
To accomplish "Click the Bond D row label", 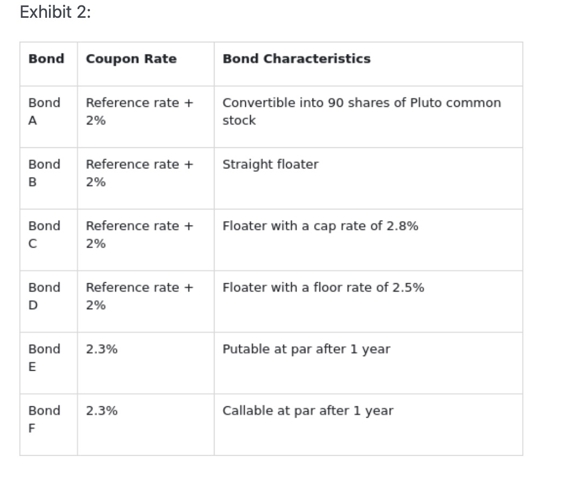I will (x=44, y=296).
